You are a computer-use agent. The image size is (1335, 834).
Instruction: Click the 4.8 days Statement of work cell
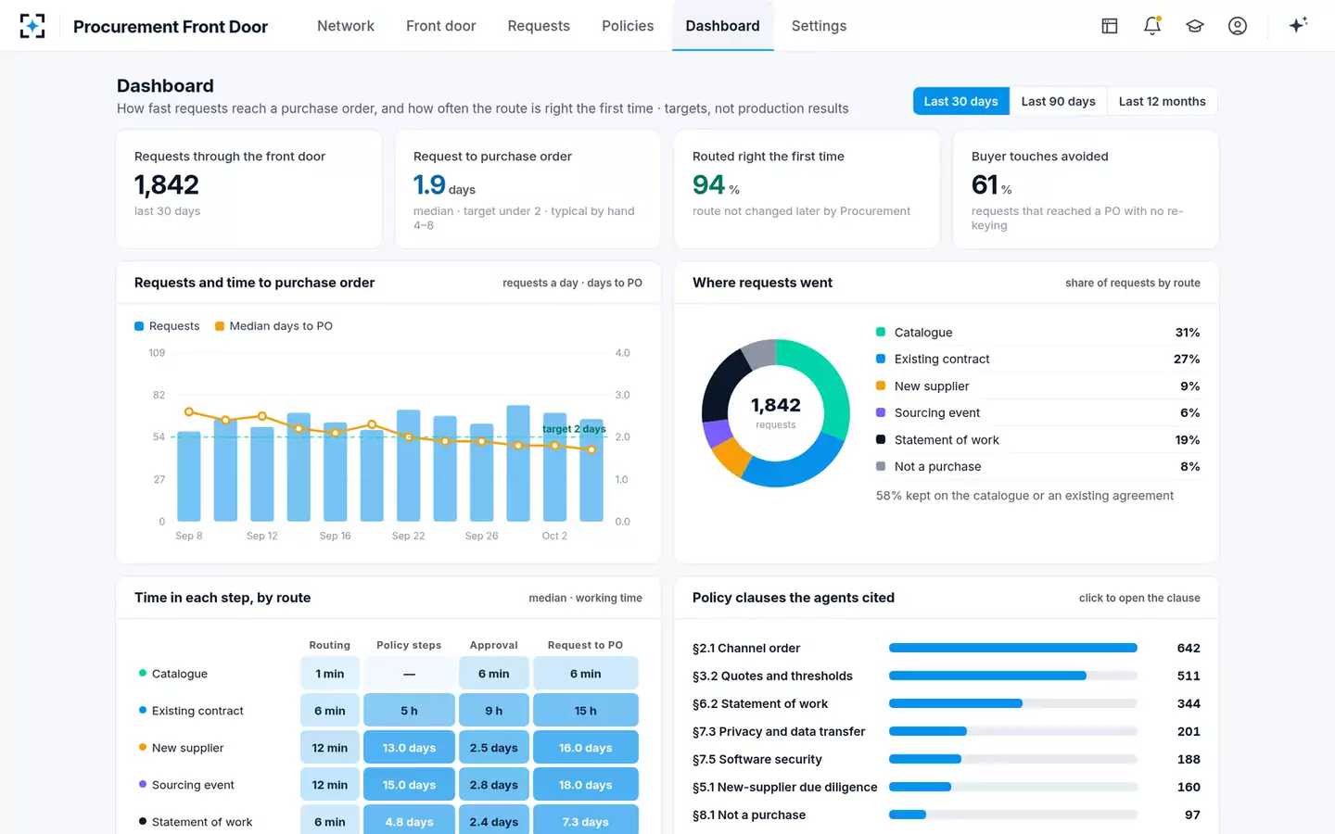click(x=409, y=821)
